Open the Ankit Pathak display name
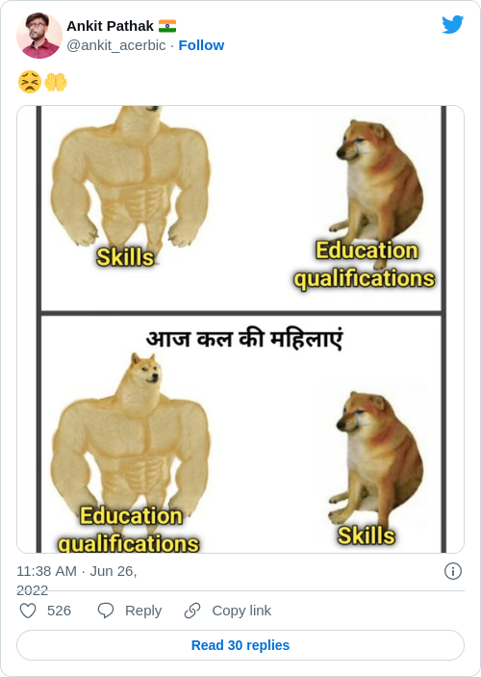481x677 pixels. [x=110, y=26]
